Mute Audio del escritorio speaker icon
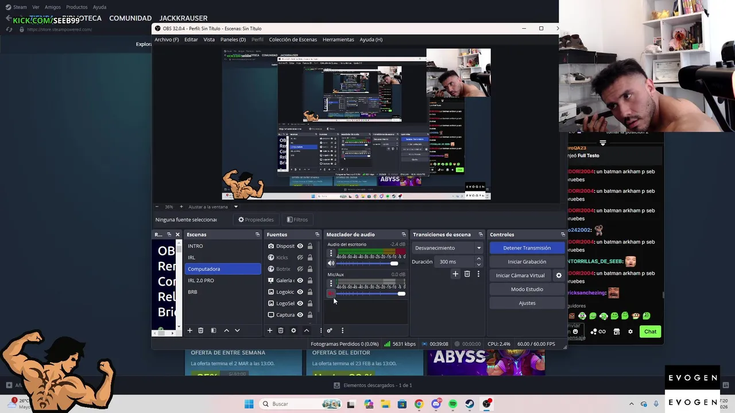Screen dimensions: 735x413 tap(331, 263)
